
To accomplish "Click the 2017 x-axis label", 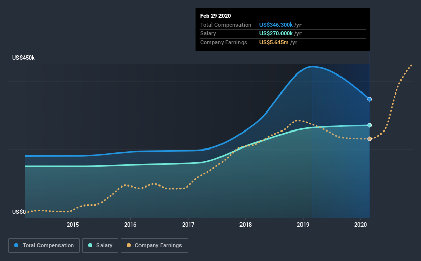I will pos(188,225).
